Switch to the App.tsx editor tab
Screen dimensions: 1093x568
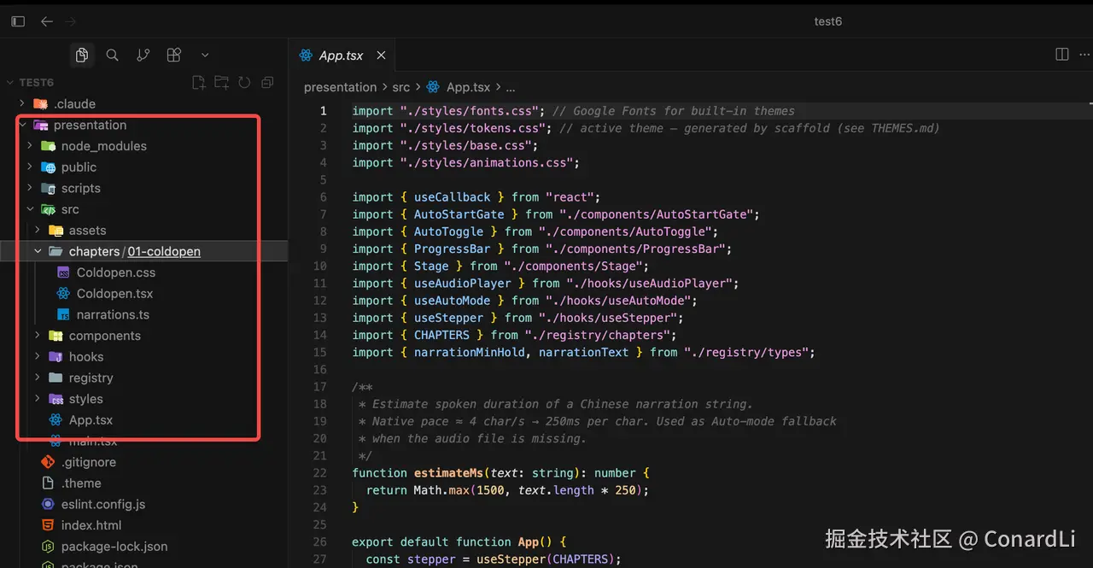pyautogui.click(x=341, y=56)
